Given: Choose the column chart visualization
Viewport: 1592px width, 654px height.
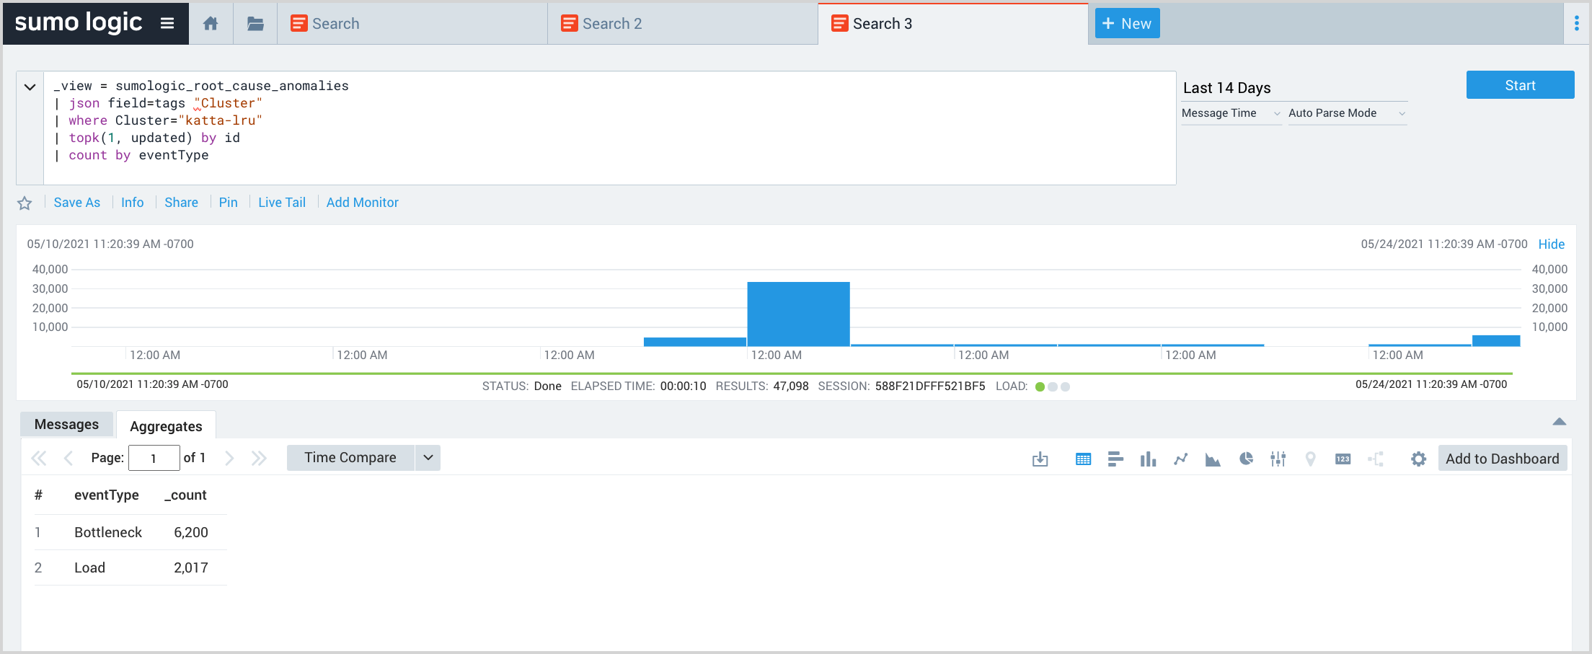Looking at the screenshot, I should click(1148, 459).
